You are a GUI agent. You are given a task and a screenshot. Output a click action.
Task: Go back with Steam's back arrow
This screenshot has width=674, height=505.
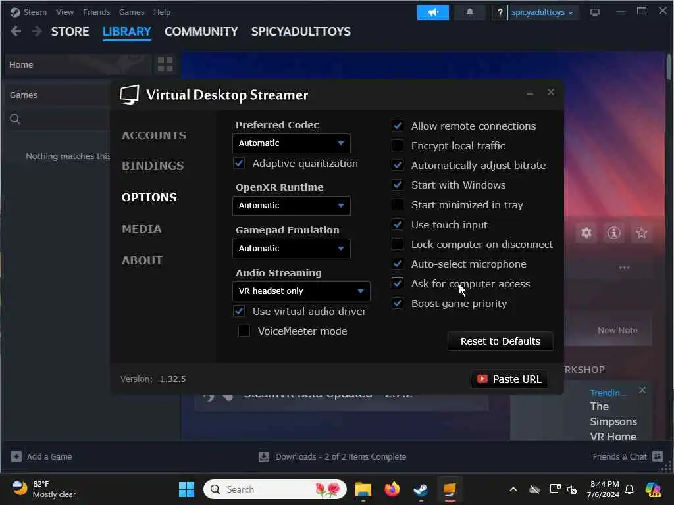(16, 31)
